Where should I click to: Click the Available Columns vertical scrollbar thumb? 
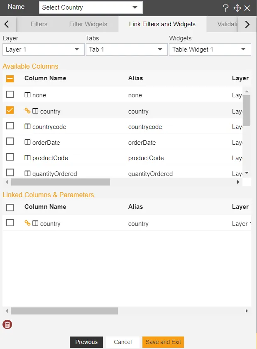[x=247, y=110]
